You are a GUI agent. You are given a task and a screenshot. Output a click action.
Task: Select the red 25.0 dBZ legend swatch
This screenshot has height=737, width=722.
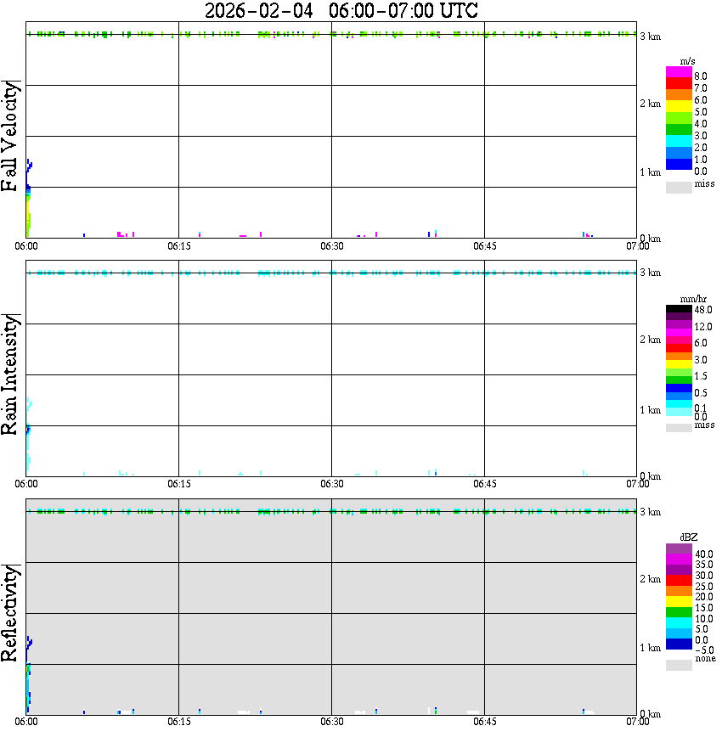(x=679, y=580)
